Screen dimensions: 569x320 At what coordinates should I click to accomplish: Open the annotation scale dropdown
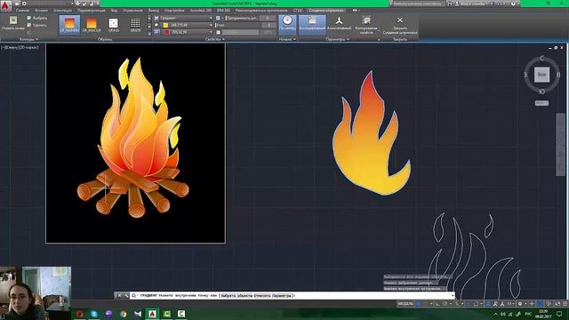tap(510, 304)
